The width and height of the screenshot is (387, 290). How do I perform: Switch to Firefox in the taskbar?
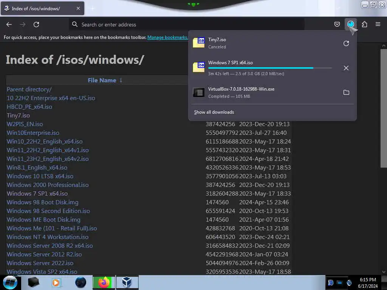coord(104,282)
